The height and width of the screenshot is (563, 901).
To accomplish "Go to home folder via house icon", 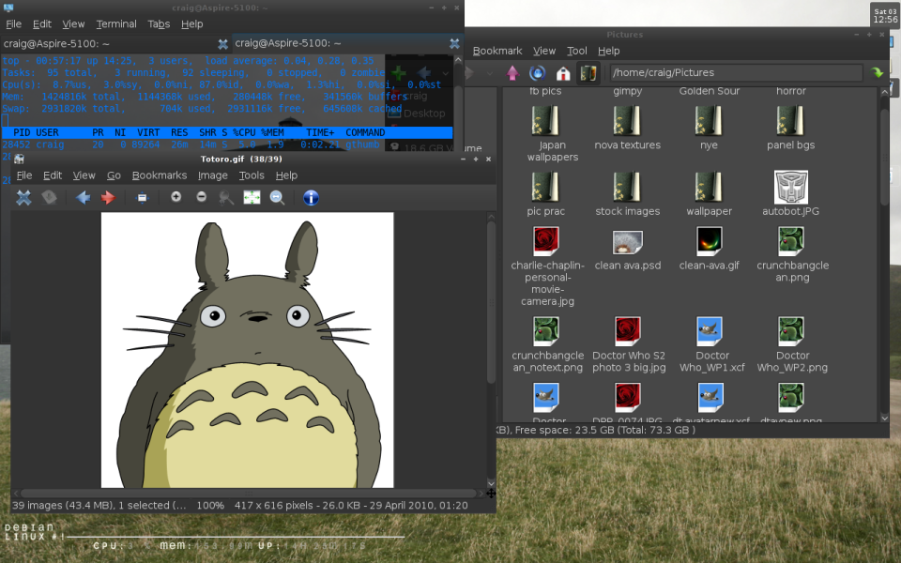I will [x=562, y=73].
